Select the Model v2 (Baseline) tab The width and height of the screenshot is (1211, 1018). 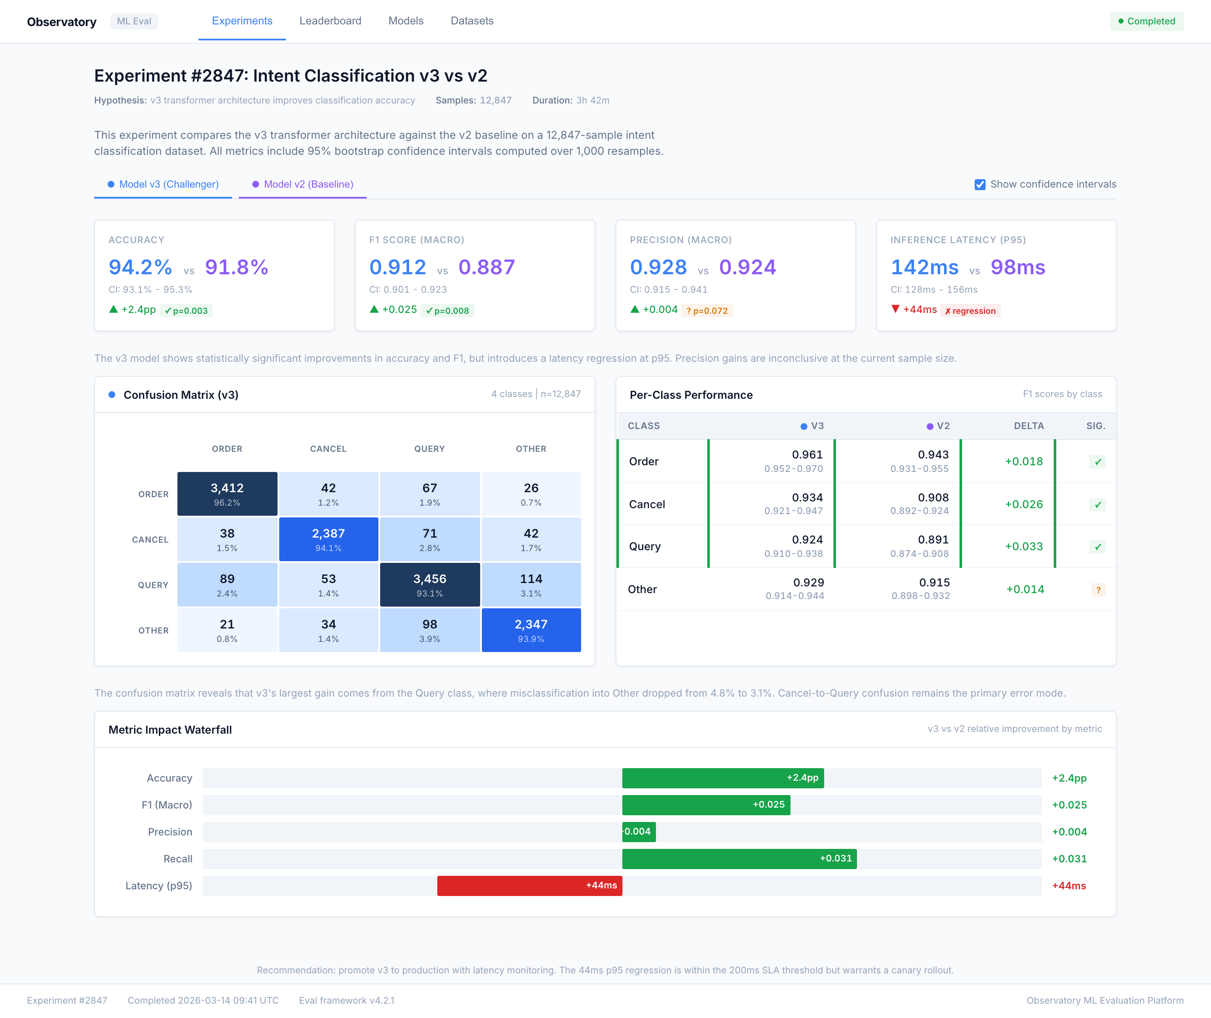pyautogui.click(x=302, y=185)
